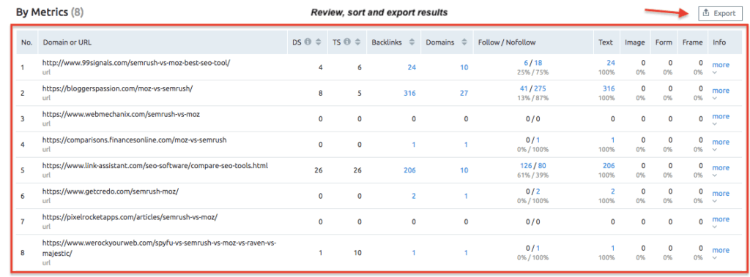This screenshot has height=277, width=750.
Task: Expand more info for pixelrocketapps row
Action: click(x=721, y=220)
